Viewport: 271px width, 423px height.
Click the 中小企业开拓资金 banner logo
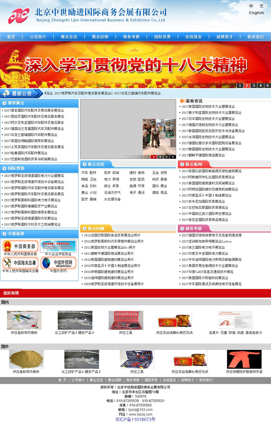tap(58, 246)
